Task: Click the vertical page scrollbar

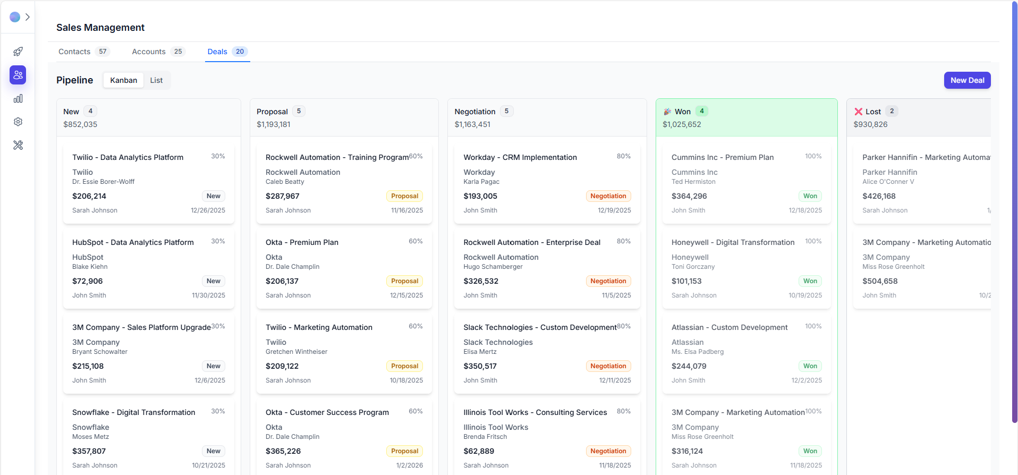Action: tap(1014, 213)
